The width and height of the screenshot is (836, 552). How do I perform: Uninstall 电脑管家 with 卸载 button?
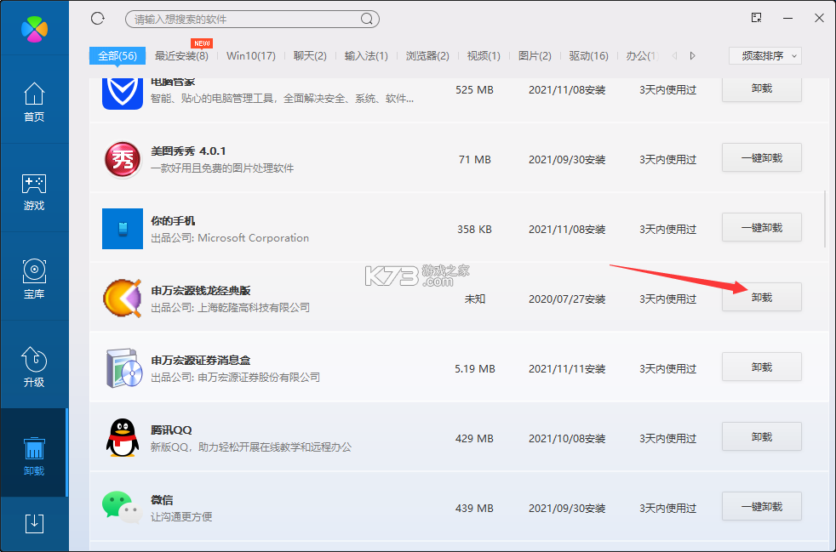[x=762, y=89]
